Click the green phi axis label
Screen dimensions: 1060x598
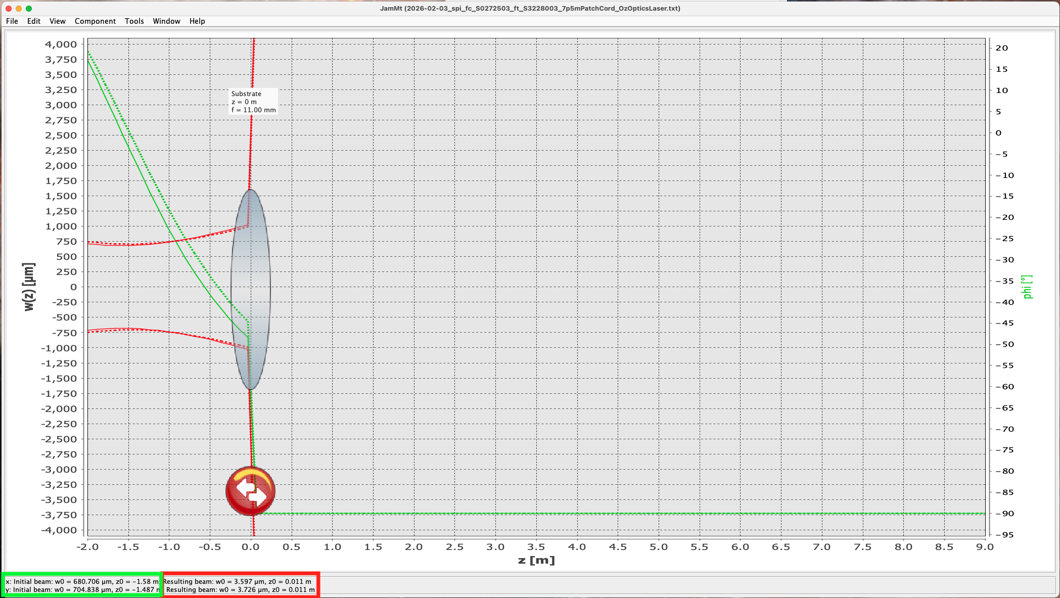1027,287
